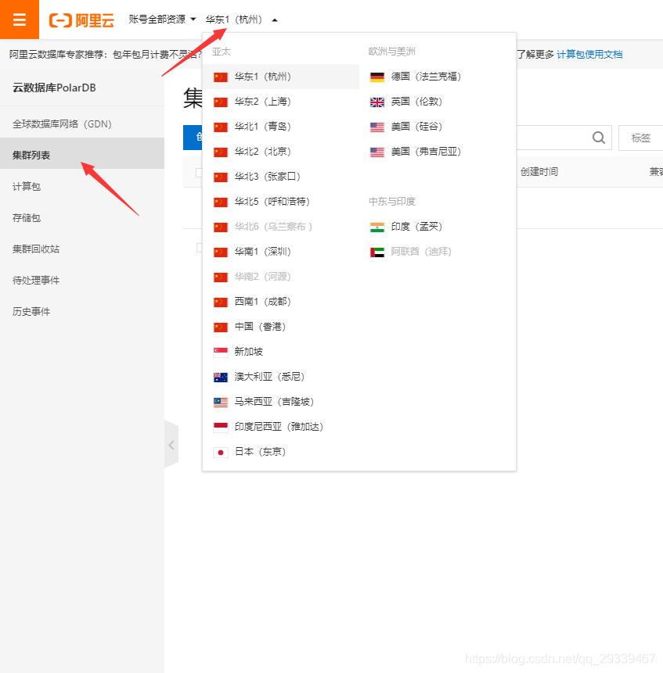Select region 印度尼西亚（雅加达）
Screen dimensions: 663x673
(281, 427)
